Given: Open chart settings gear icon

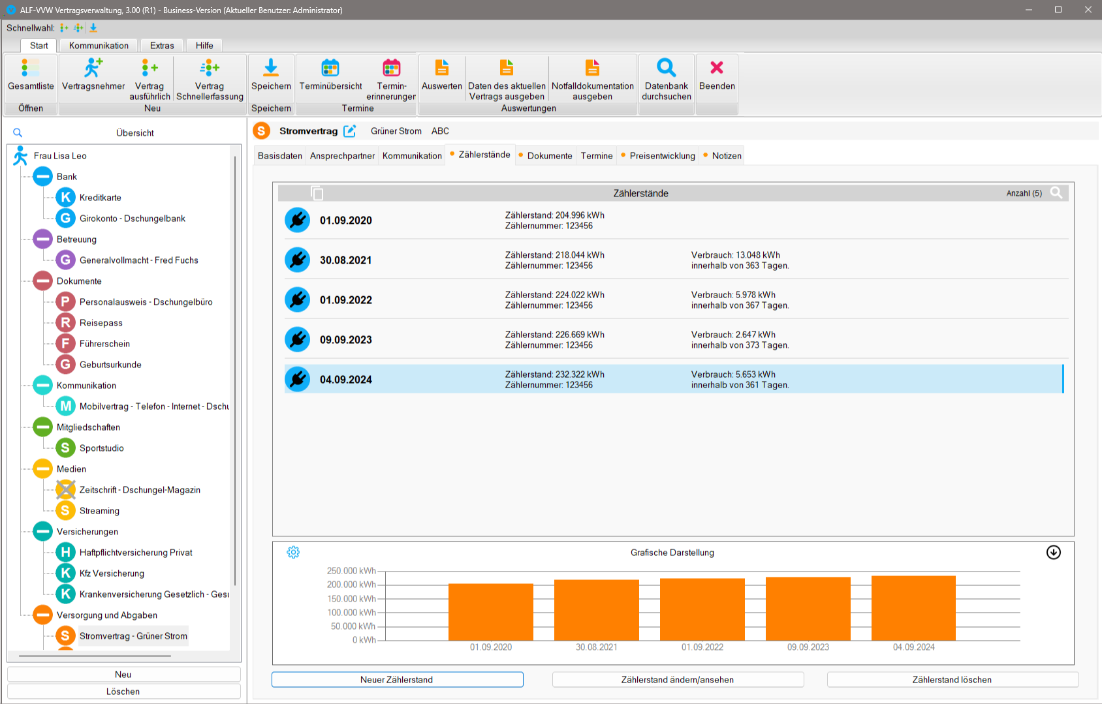Looking at the screenshot, I should pyautogui.click(x=293, y=553).
